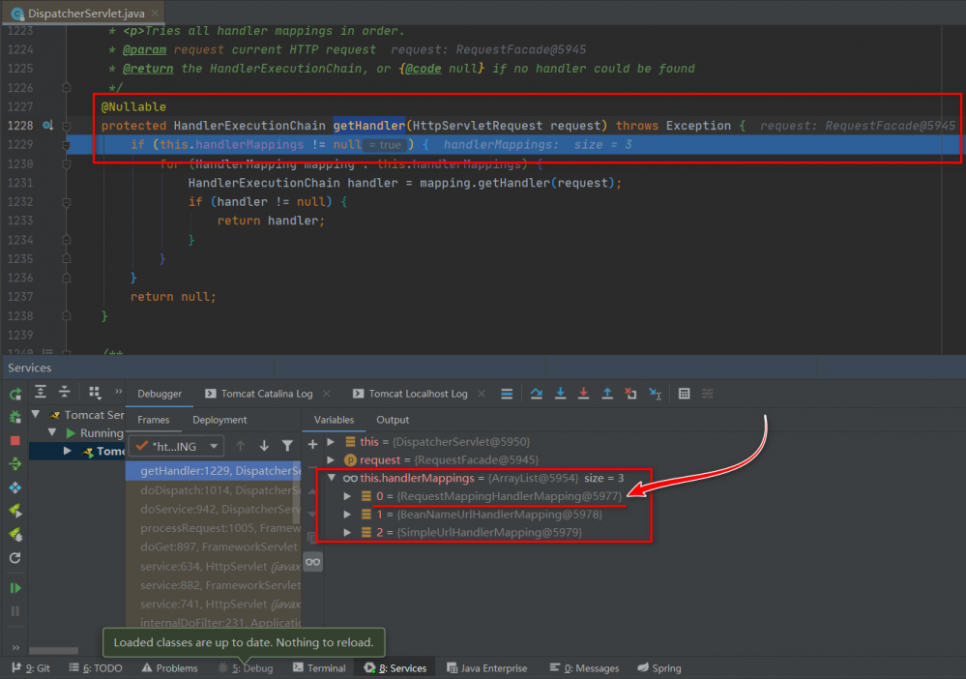Switch to the Output tab
The width and height of the screenshot is (966, 679).
pyautogui.click(x=393, y=420)
